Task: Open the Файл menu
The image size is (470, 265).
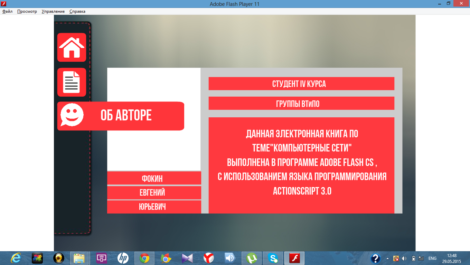Action: [7, 11]
